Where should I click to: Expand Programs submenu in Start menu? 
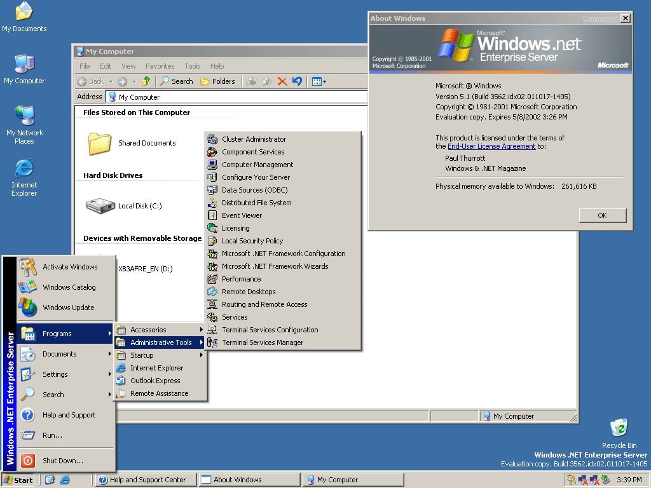[x=65, y=334]
